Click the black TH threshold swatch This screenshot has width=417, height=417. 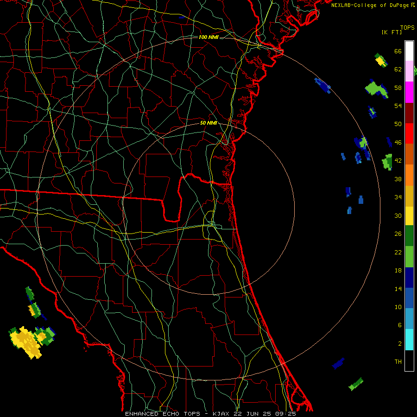point(409,360)
